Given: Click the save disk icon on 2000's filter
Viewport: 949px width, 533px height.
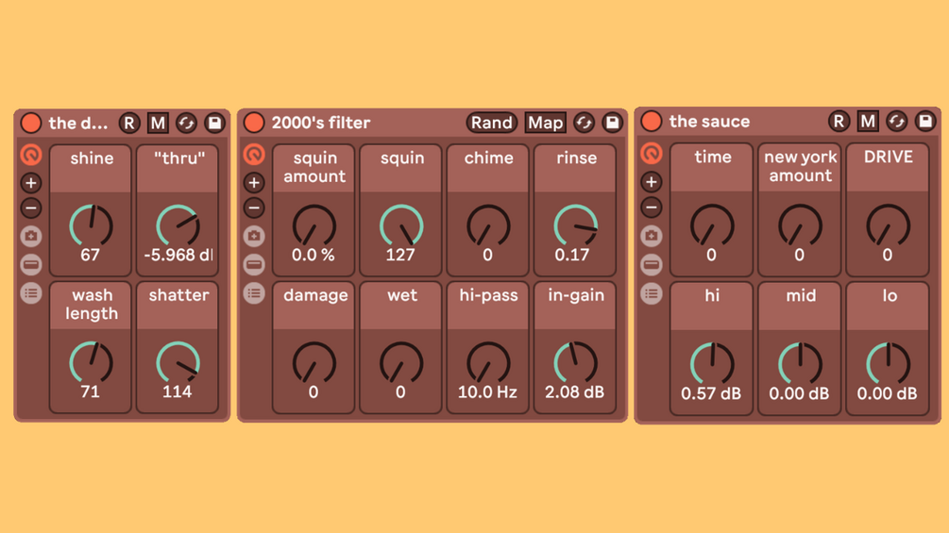Looking at the screenshot, I should pos(613,123).
